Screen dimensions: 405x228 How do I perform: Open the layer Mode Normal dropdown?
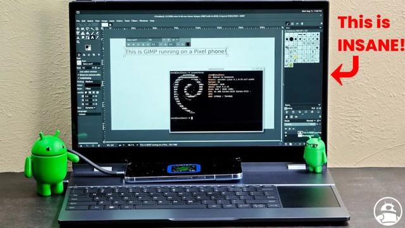311,121
